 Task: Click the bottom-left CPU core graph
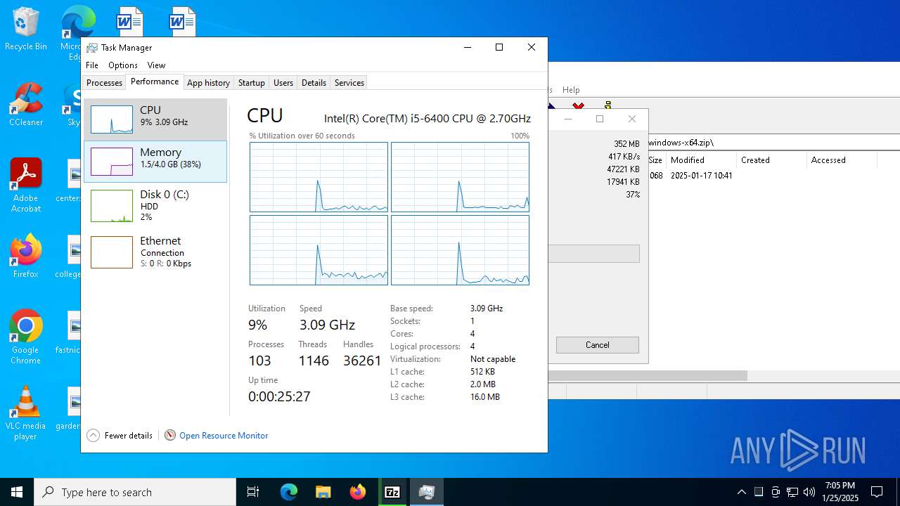click(x=319, y=250)
